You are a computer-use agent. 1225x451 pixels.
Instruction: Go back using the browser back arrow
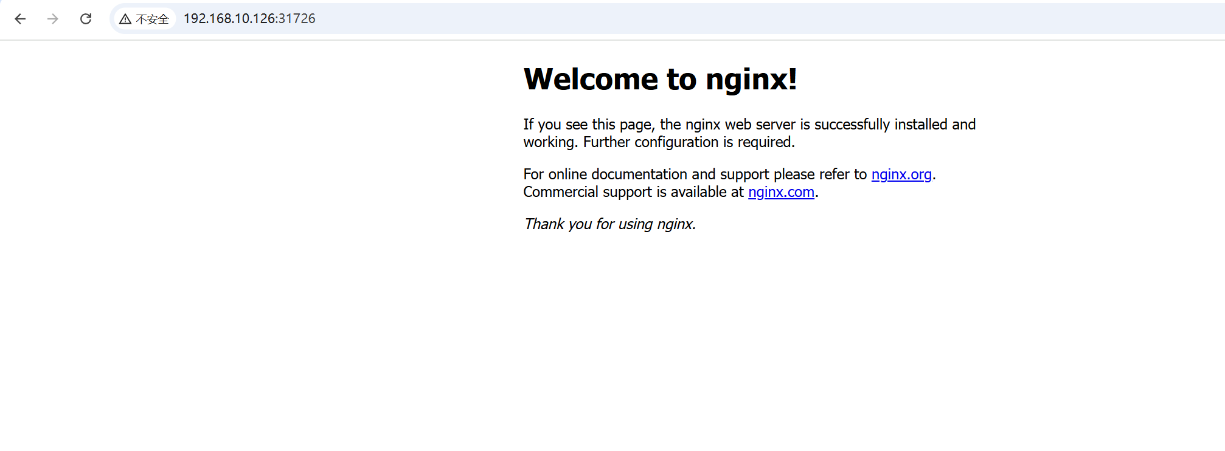[x=20, y=19]
